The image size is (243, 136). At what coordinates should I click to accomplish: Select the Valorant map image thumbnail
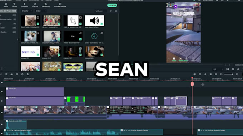pyautogui.click(x=52, y=66)
